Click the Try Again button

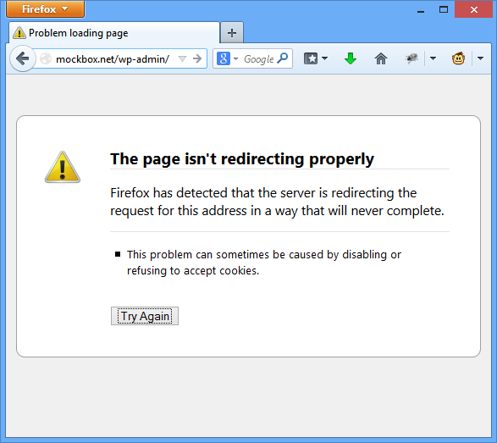click(145, 316)
